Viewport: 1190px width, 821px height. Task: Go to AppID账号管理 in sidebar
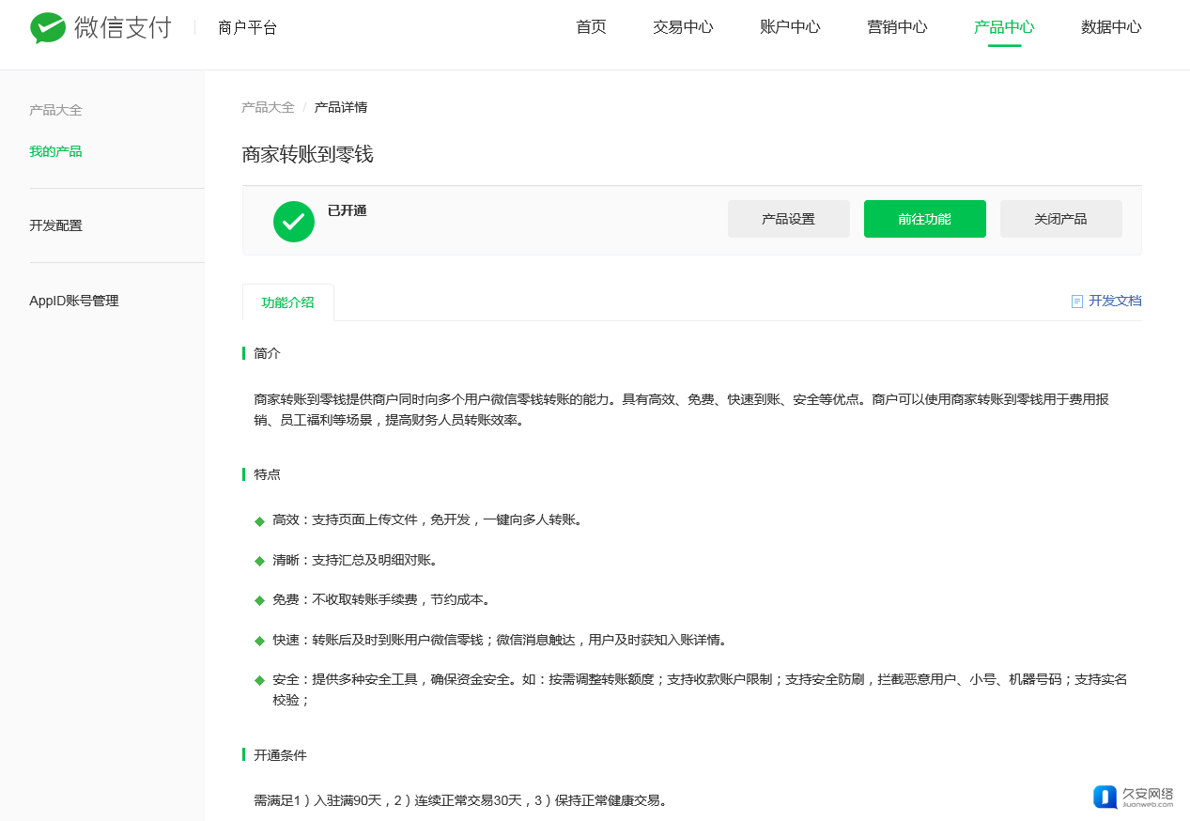click(74, 301)
